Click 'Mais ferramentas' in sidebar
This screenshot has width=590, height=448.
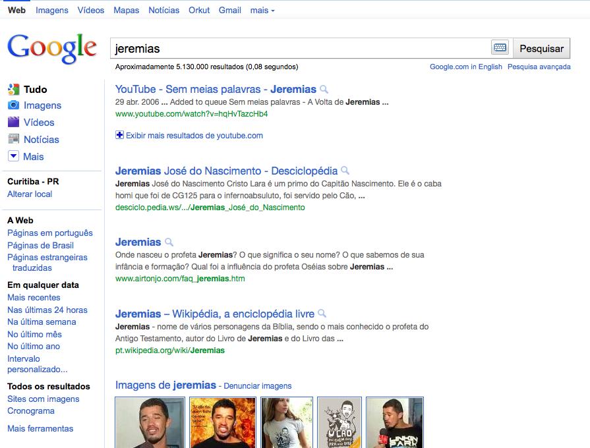click(40, 428)
